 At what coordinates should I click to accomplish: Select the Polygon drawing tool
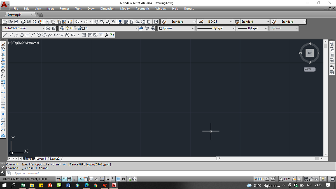(x=22, y=35)
